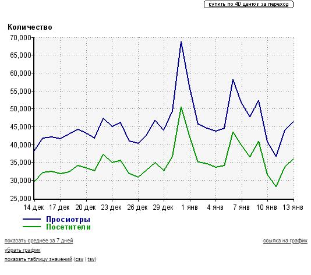Click the '4 янв' date label

pos(215,207)
